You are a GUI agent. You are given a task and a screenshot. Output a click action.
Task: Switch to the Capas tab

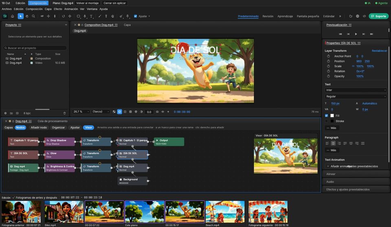click(9, 127)
